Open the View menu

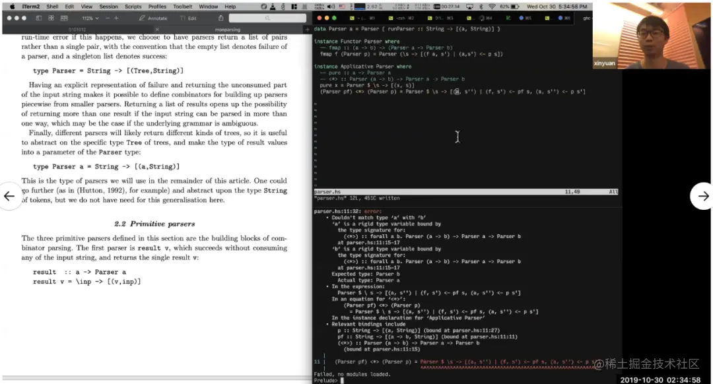click(86, 7)
